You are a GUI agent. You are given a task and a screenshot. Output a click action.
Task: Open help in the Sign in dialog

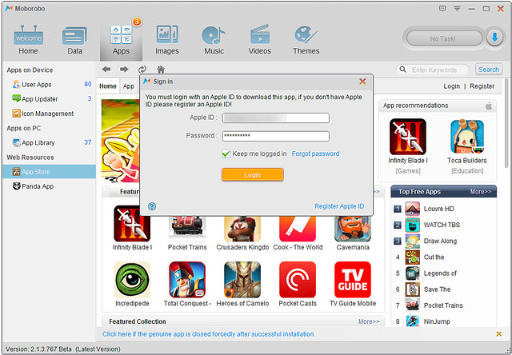pos(152,206)
